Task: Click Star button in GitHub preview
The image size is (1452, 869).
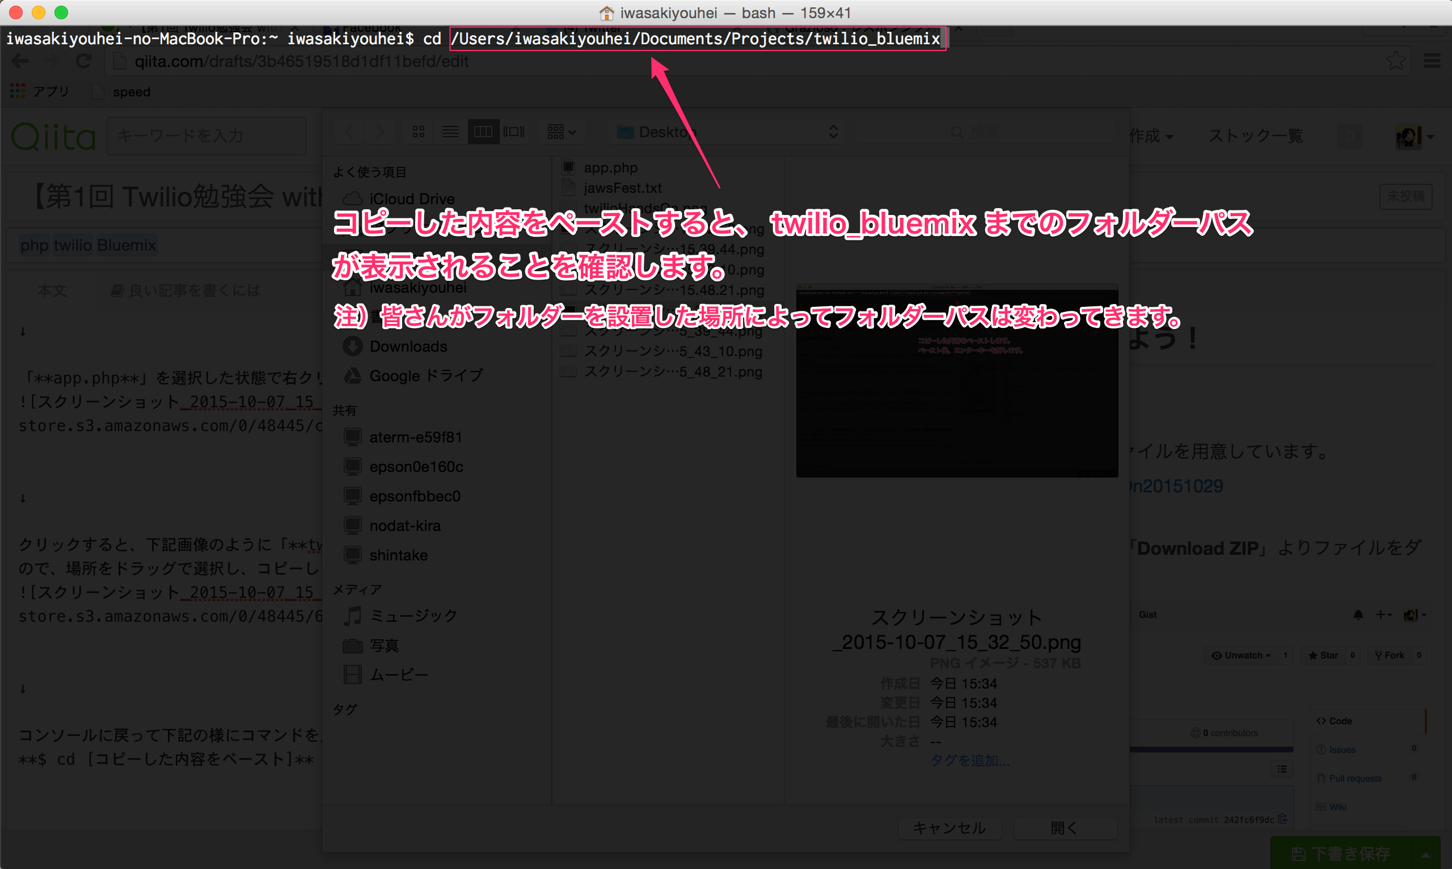Action: tap(1324, 655)
